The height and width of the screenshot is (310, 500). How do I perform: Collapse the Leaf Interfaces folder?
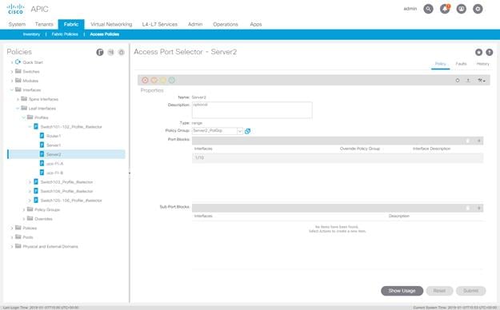point(18,109)
